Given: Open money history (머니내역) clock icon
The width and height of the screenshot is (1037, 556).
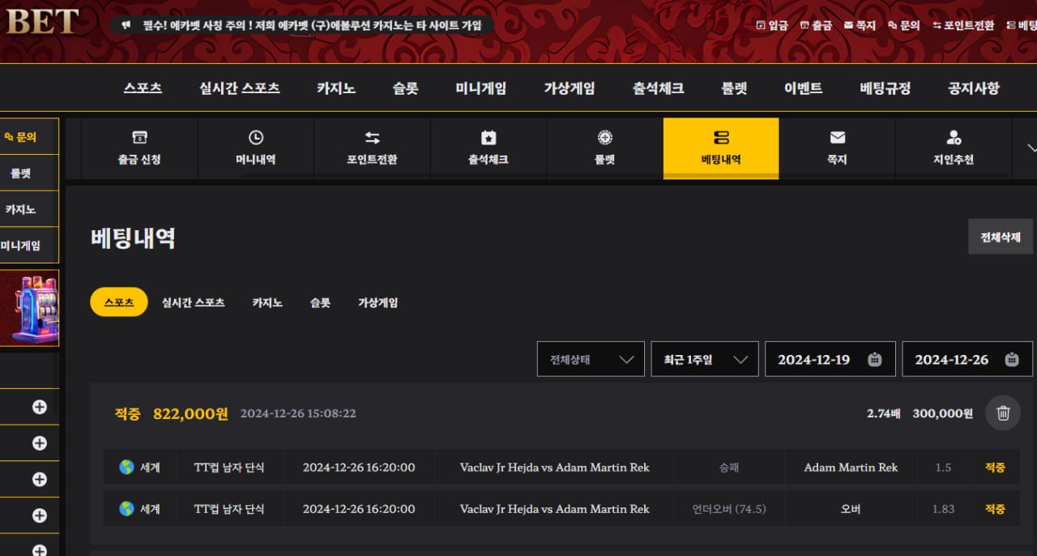Looking at the screenshot, I should [x=255, y=138].
